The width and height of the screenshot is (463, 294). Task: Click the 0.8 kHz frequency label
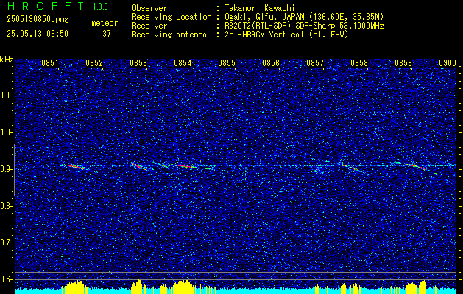pyautogui.click(x=6, y=206)
